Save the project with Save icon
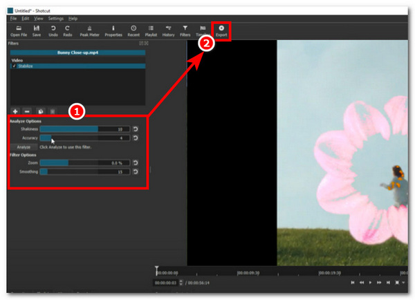This screenshot has height=300, width=415. click(x=37, y=30)
